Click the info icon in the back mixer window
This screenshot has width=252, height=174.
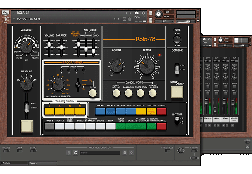pos(247,147)
